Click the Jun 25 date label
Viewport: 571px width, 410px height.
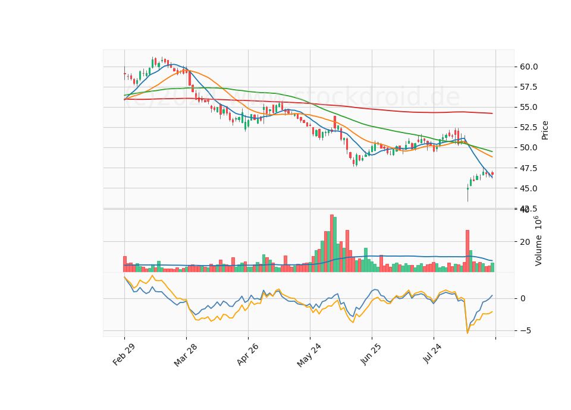(371, 354)
